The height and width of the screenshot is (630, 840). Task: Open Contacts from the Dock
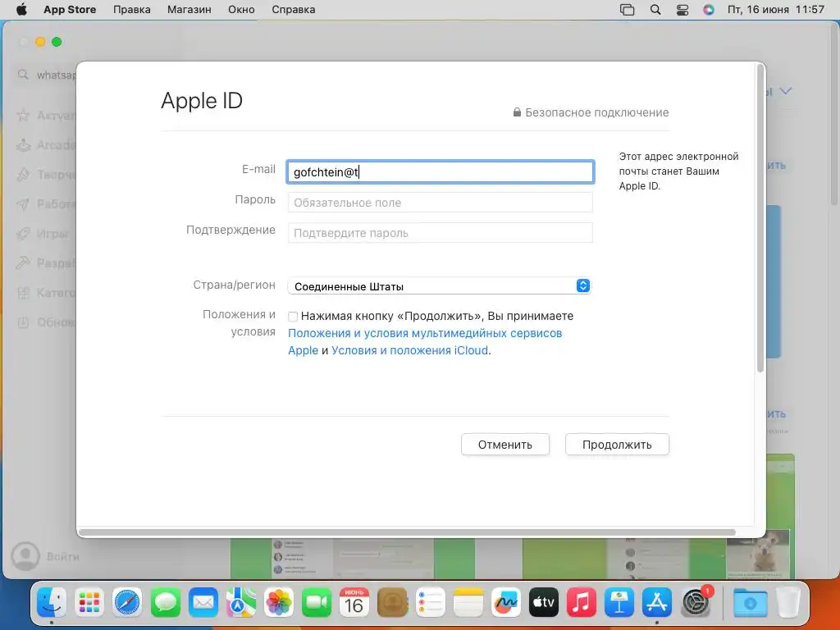(392, 603)
